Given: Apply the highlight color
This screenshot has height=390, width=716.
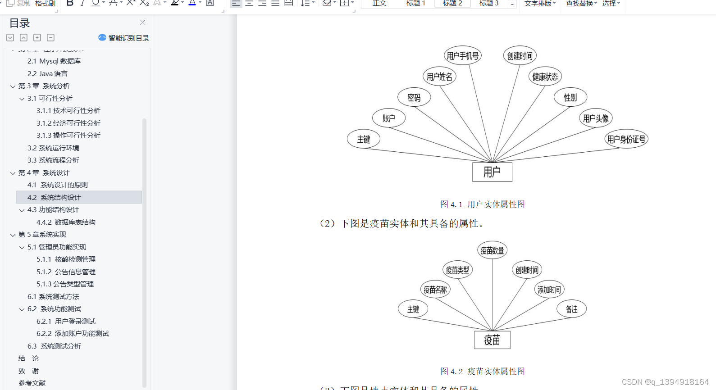Looking at the screenshot, I should 174,3.
